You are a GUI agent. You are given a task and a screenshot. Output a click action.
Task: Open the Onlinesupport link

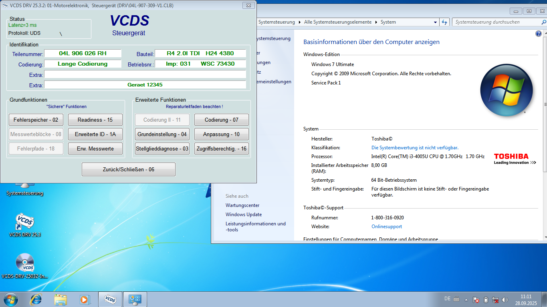coord(386,226)
